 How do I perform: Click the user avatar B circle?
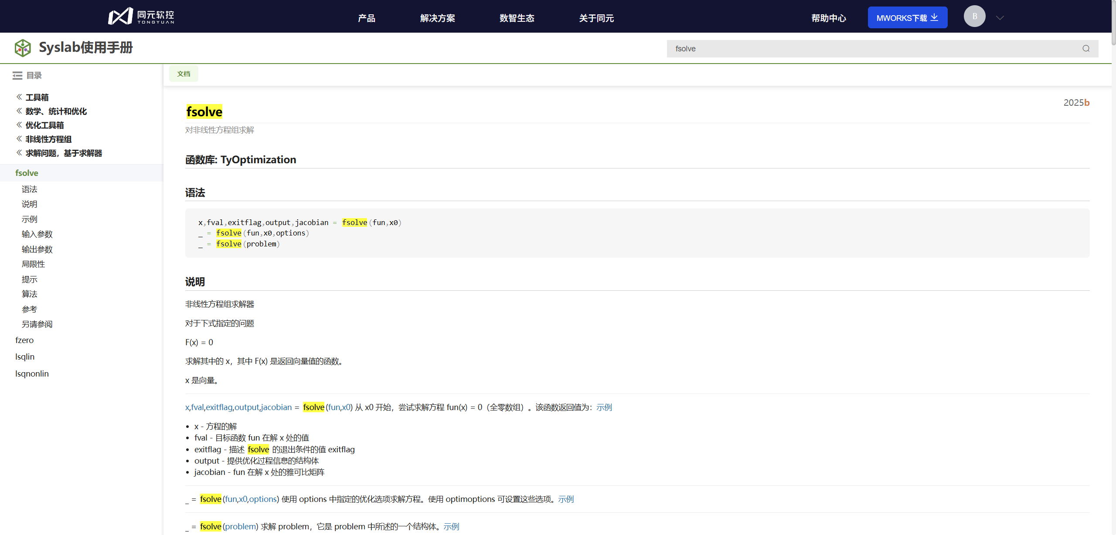(975, 17)
